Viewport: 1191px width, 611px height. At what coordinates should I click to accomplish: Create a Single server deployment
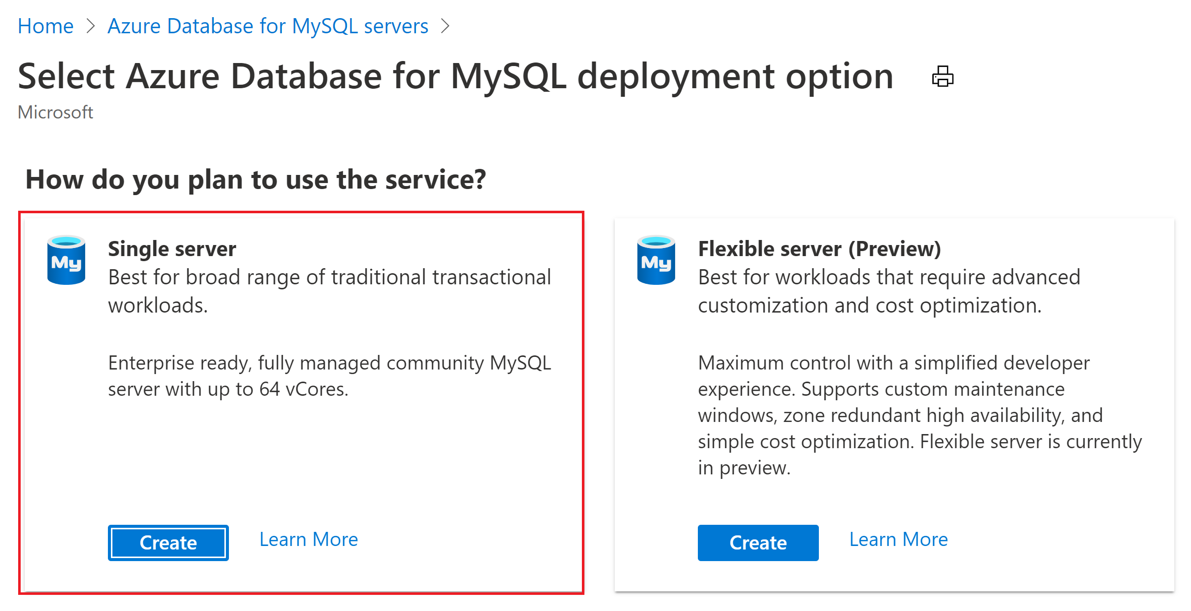pos(168,543)
